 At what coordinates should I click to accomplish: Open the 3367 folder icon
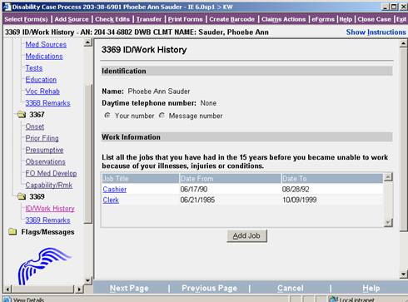click(22, 115)
